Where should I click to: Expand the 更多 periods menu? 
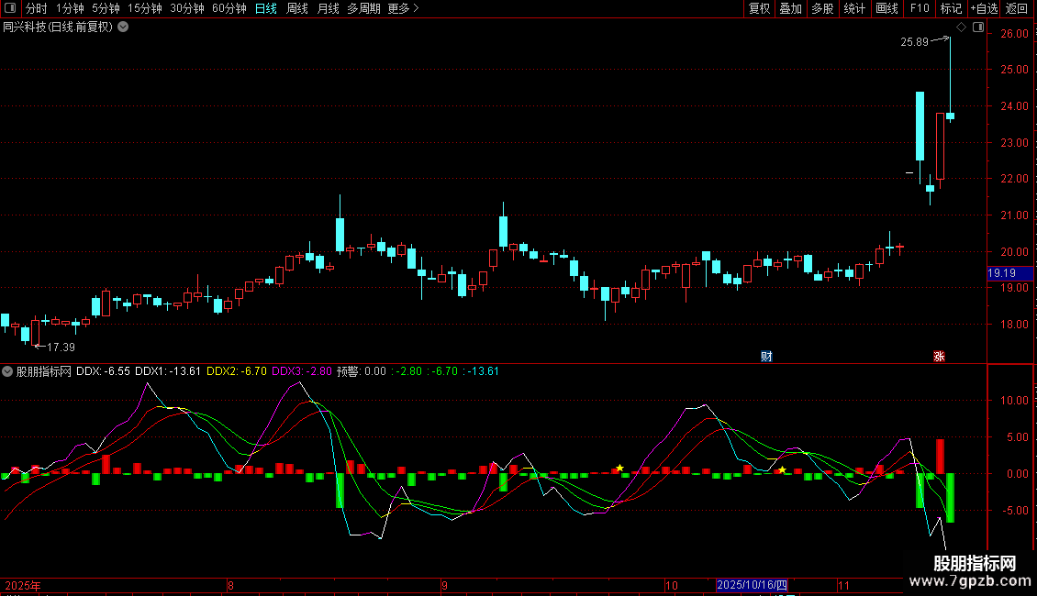tap(404, 8)
